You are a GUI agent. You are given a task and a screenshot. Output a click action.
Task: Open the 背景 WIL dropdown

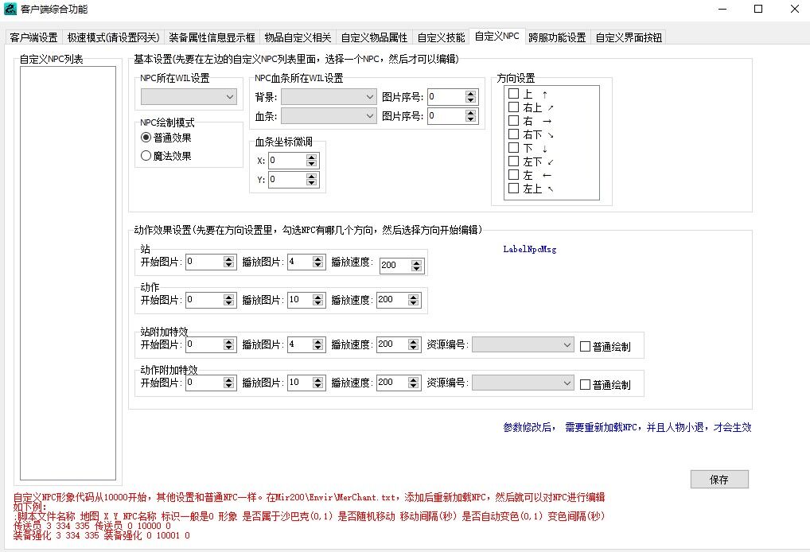point(329,96)
